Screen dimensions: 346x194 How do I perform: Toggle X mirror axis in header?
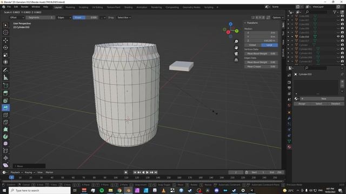point(257,17)
